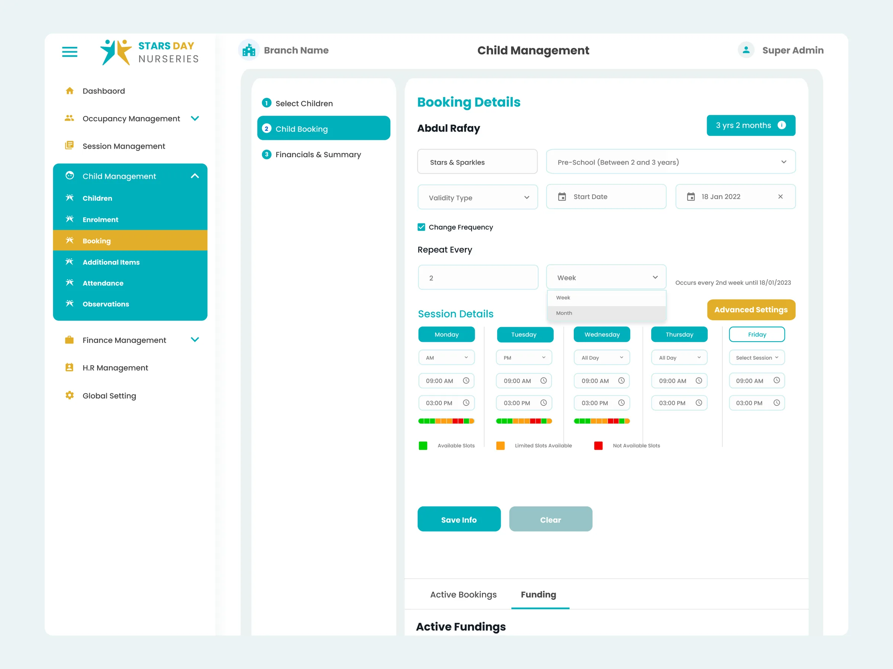Image resolution: width=893 pixels, height=669 pixels.
Task: Click Monday's slot availability color bar
Action: tap(446, 421)
